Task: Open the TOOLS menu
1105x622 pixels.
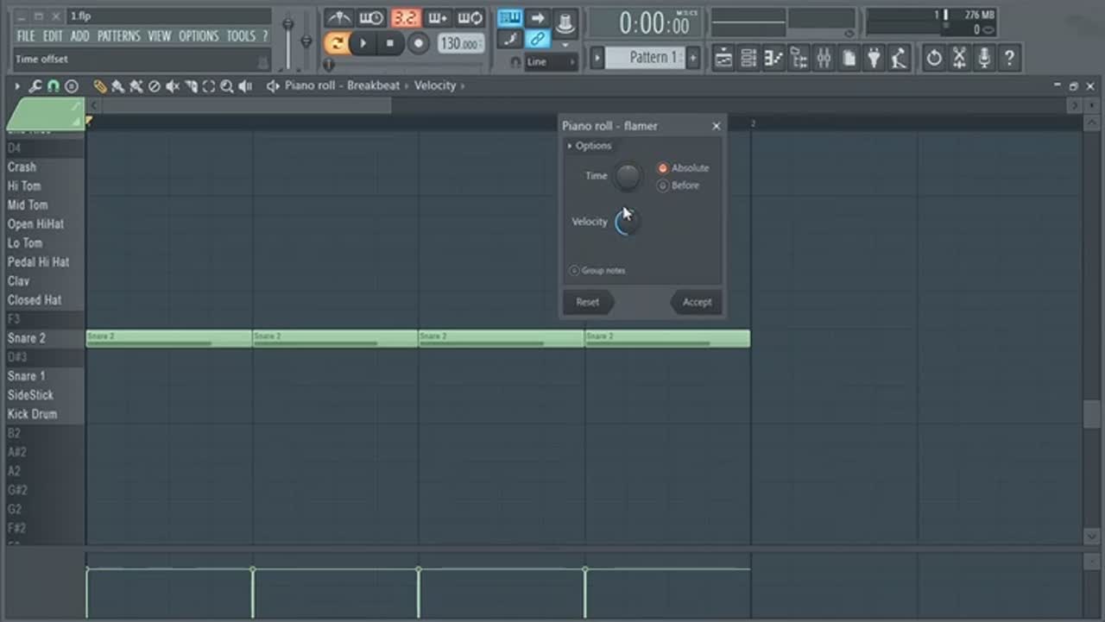Action: pos(241,36)
